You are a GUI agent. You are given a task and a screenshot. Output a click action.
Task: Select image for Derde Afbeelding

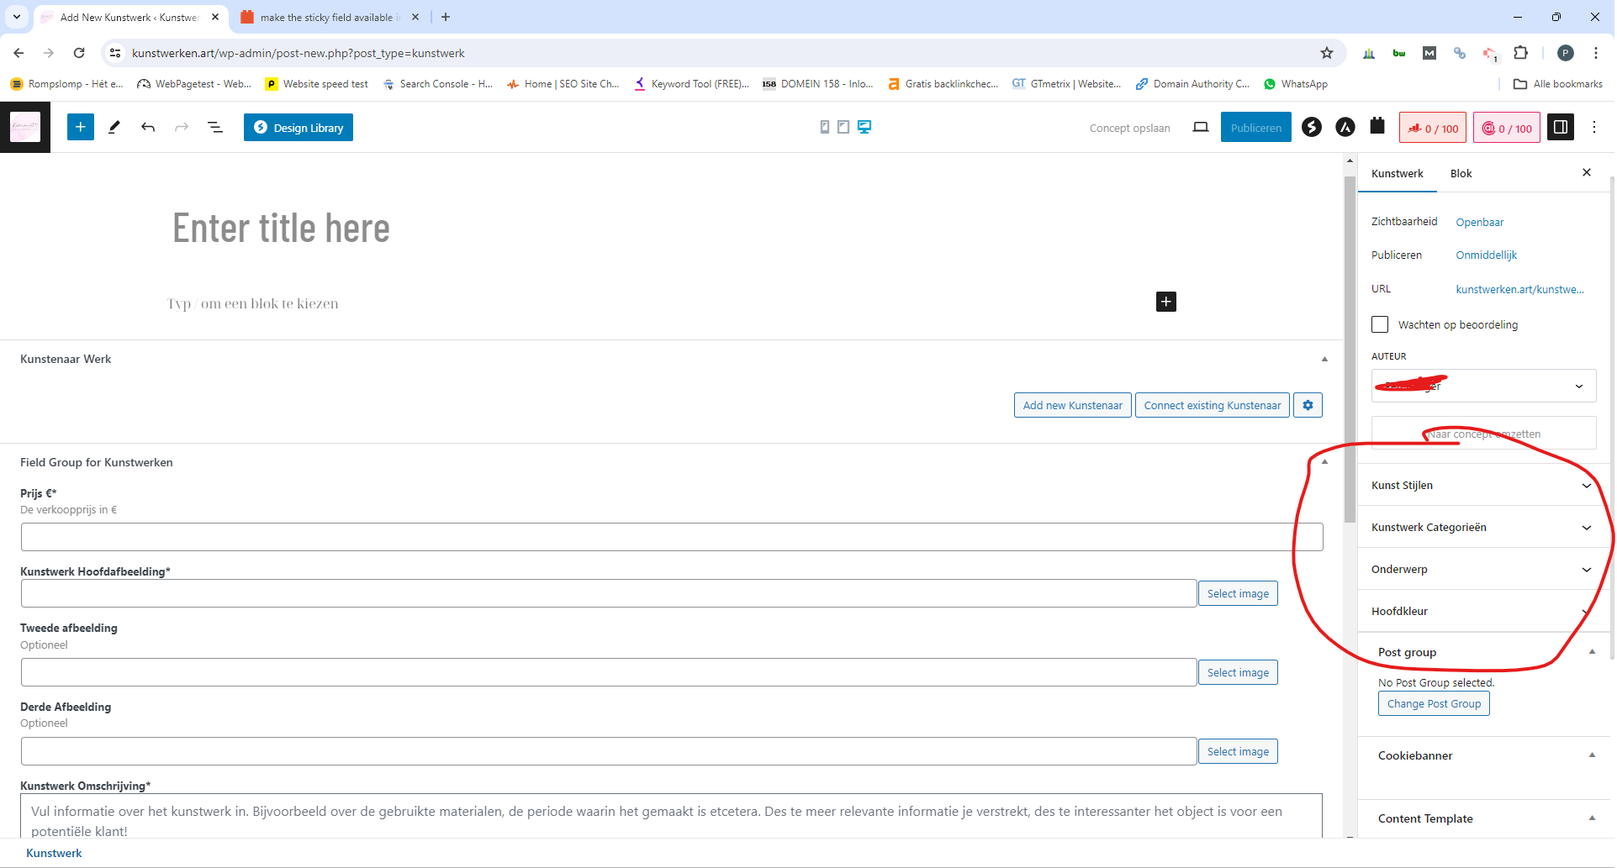pyautogui.click(x=1238, y=751)
